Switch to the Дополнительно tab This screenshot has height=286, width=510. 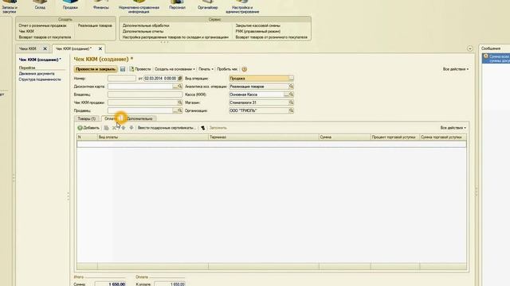tap(139, 118)
